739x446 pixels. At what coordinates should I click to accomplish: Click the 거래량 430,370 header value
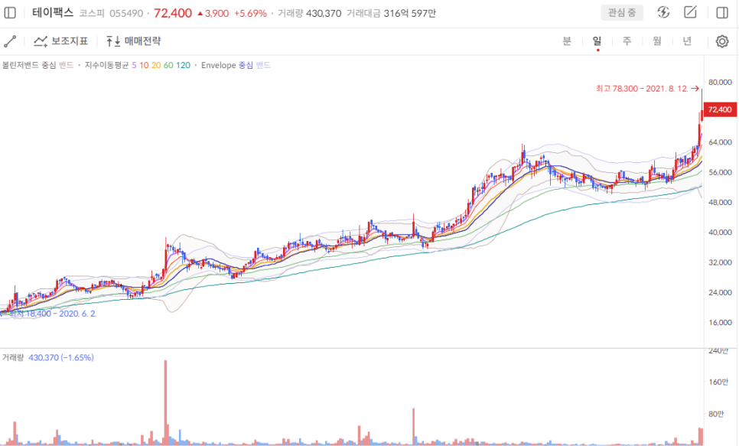tap(309, 13)
